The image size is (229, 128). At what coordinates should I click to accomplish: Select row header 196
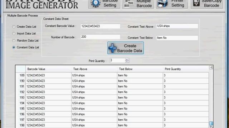20,114
